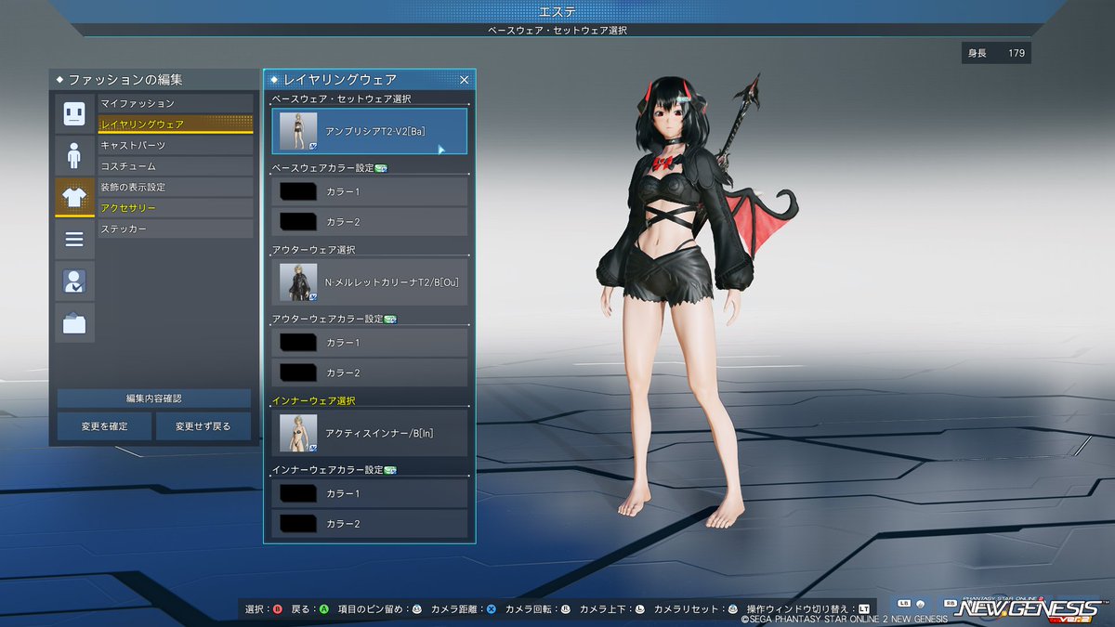Click the ファッションの編集 panel title
Screen dimensions: 1115x627
[x=125, y=80]
